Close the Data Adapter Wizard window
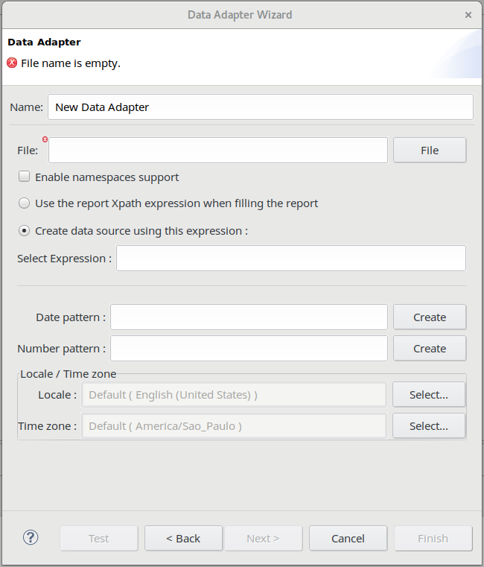Image resolution: width=484 pixels, height=567 pixels. [x=468, y=15]
